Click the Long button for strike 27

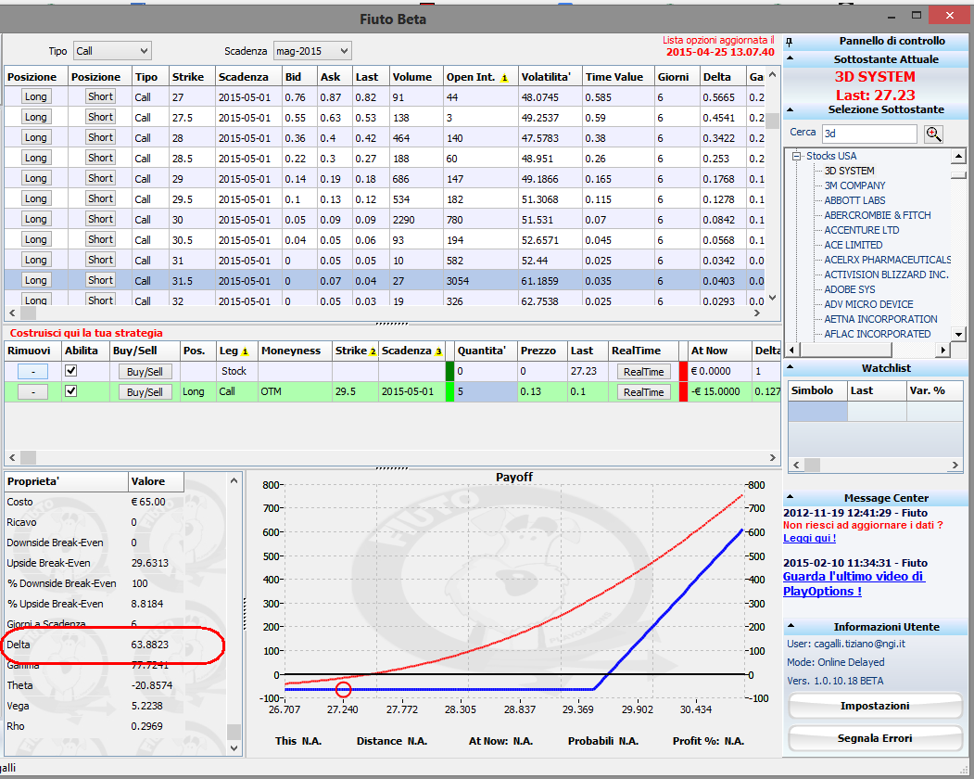point(35,96)
